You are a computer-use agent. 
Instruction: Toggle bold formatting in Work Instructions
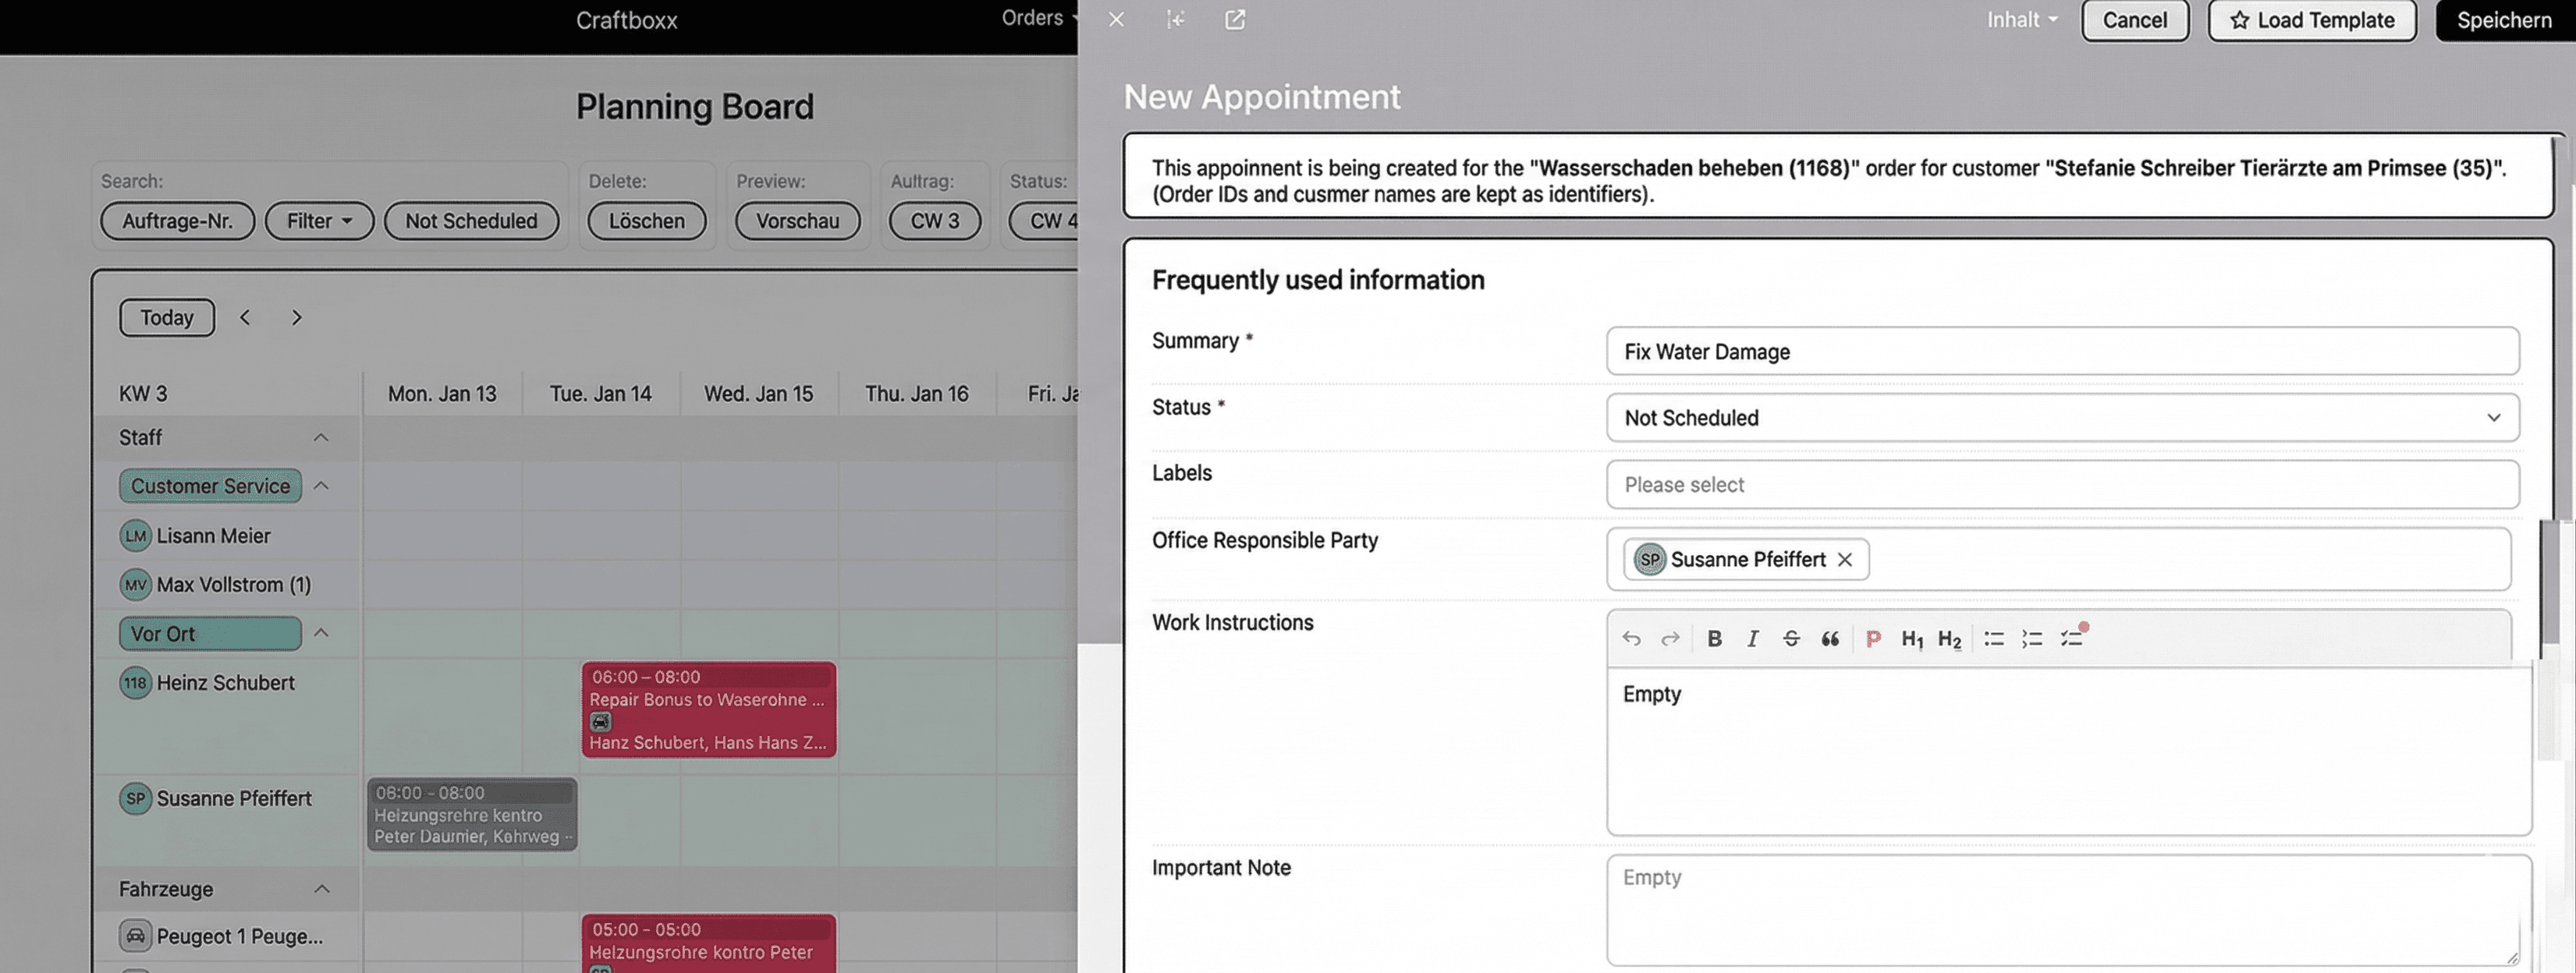[1714, 639]
